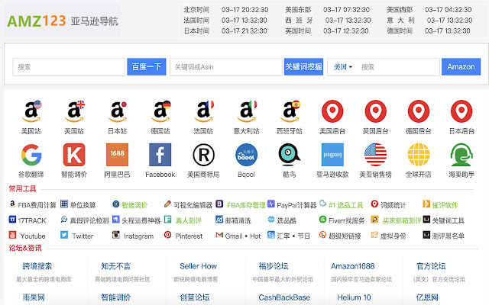Expand the 美国 country dropdown
Viewport: 489px width, 305px height.
tap(343, 67)
